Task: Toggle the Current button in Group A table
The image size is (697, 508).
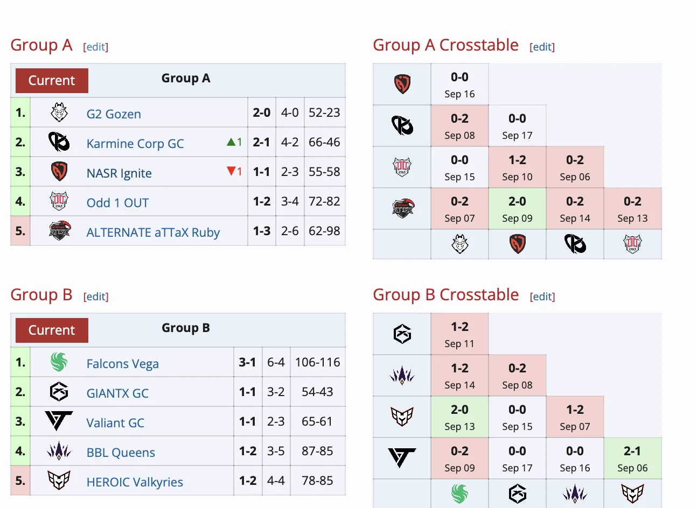Action: pyautogui.click(x=52, y=81)
